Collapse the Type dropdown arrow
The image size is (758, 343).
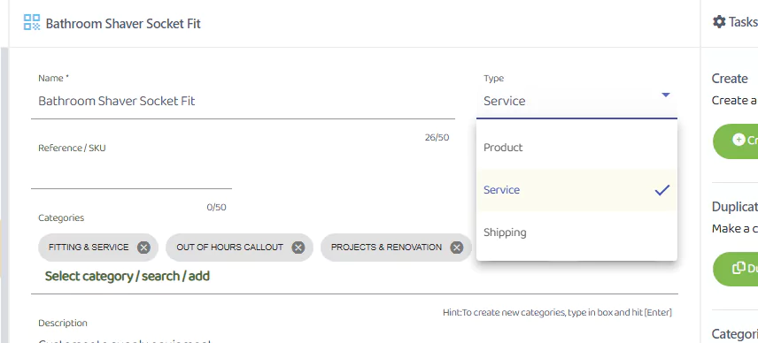[x=666, y=95]
